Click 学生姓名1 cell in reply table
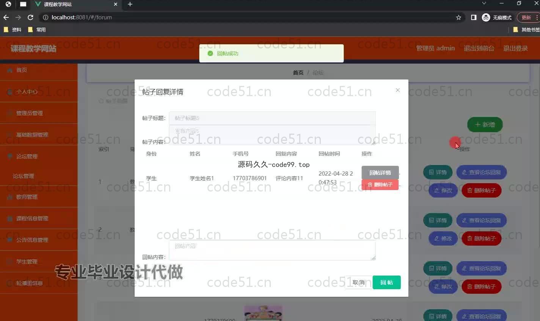Screen dimensions: 540x321 point(202,178)
